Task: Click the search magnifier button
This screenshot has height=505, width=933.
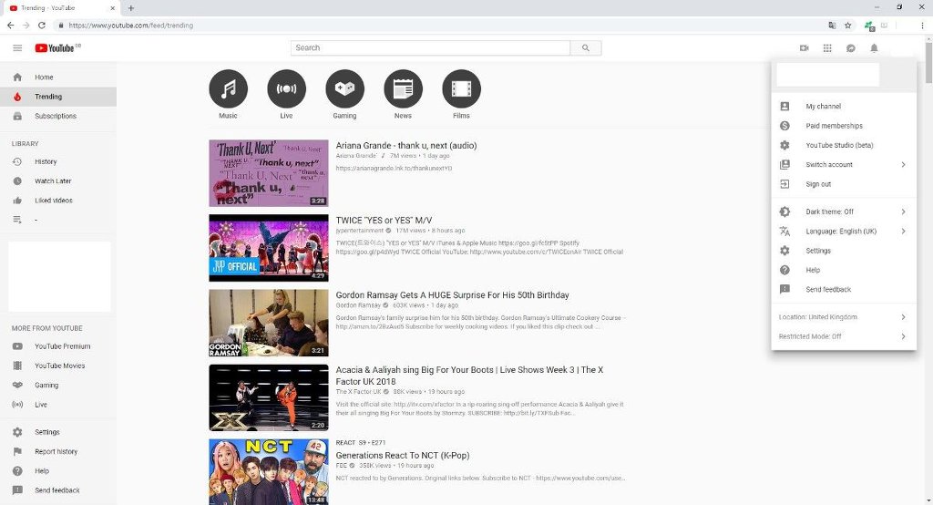Action: click(586, 47)
